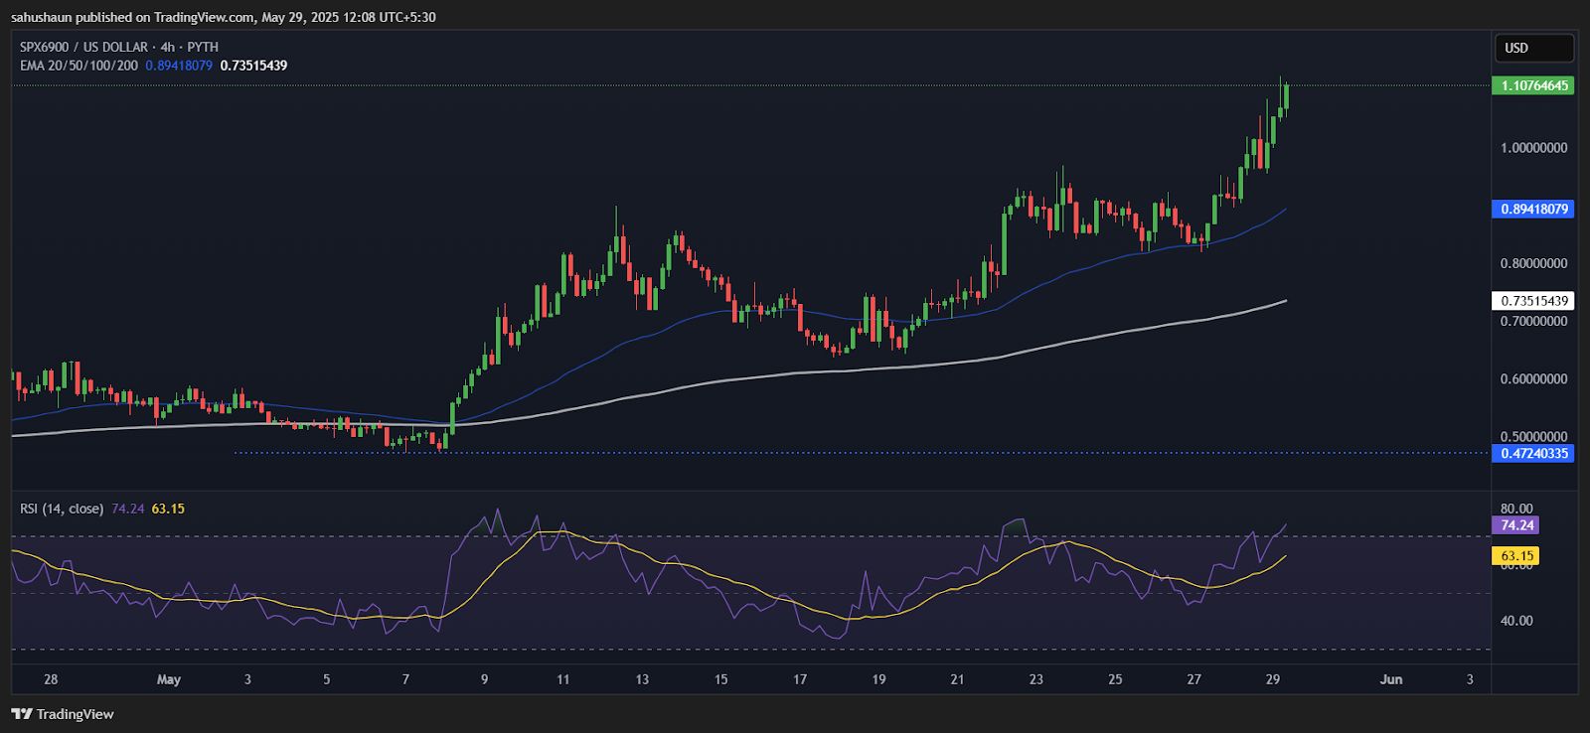The image size is (1590, 733).
Task: Click the blue 0.47240335 support level label
Action: click(x=1533, y=453)
